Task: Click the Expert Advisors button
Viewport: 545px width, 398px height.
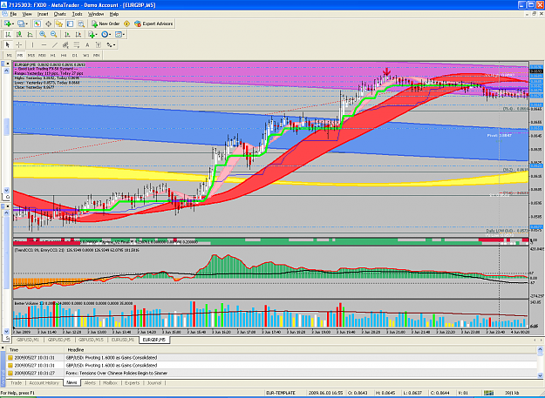Action: pyautogui.click(x=153, y=24)
